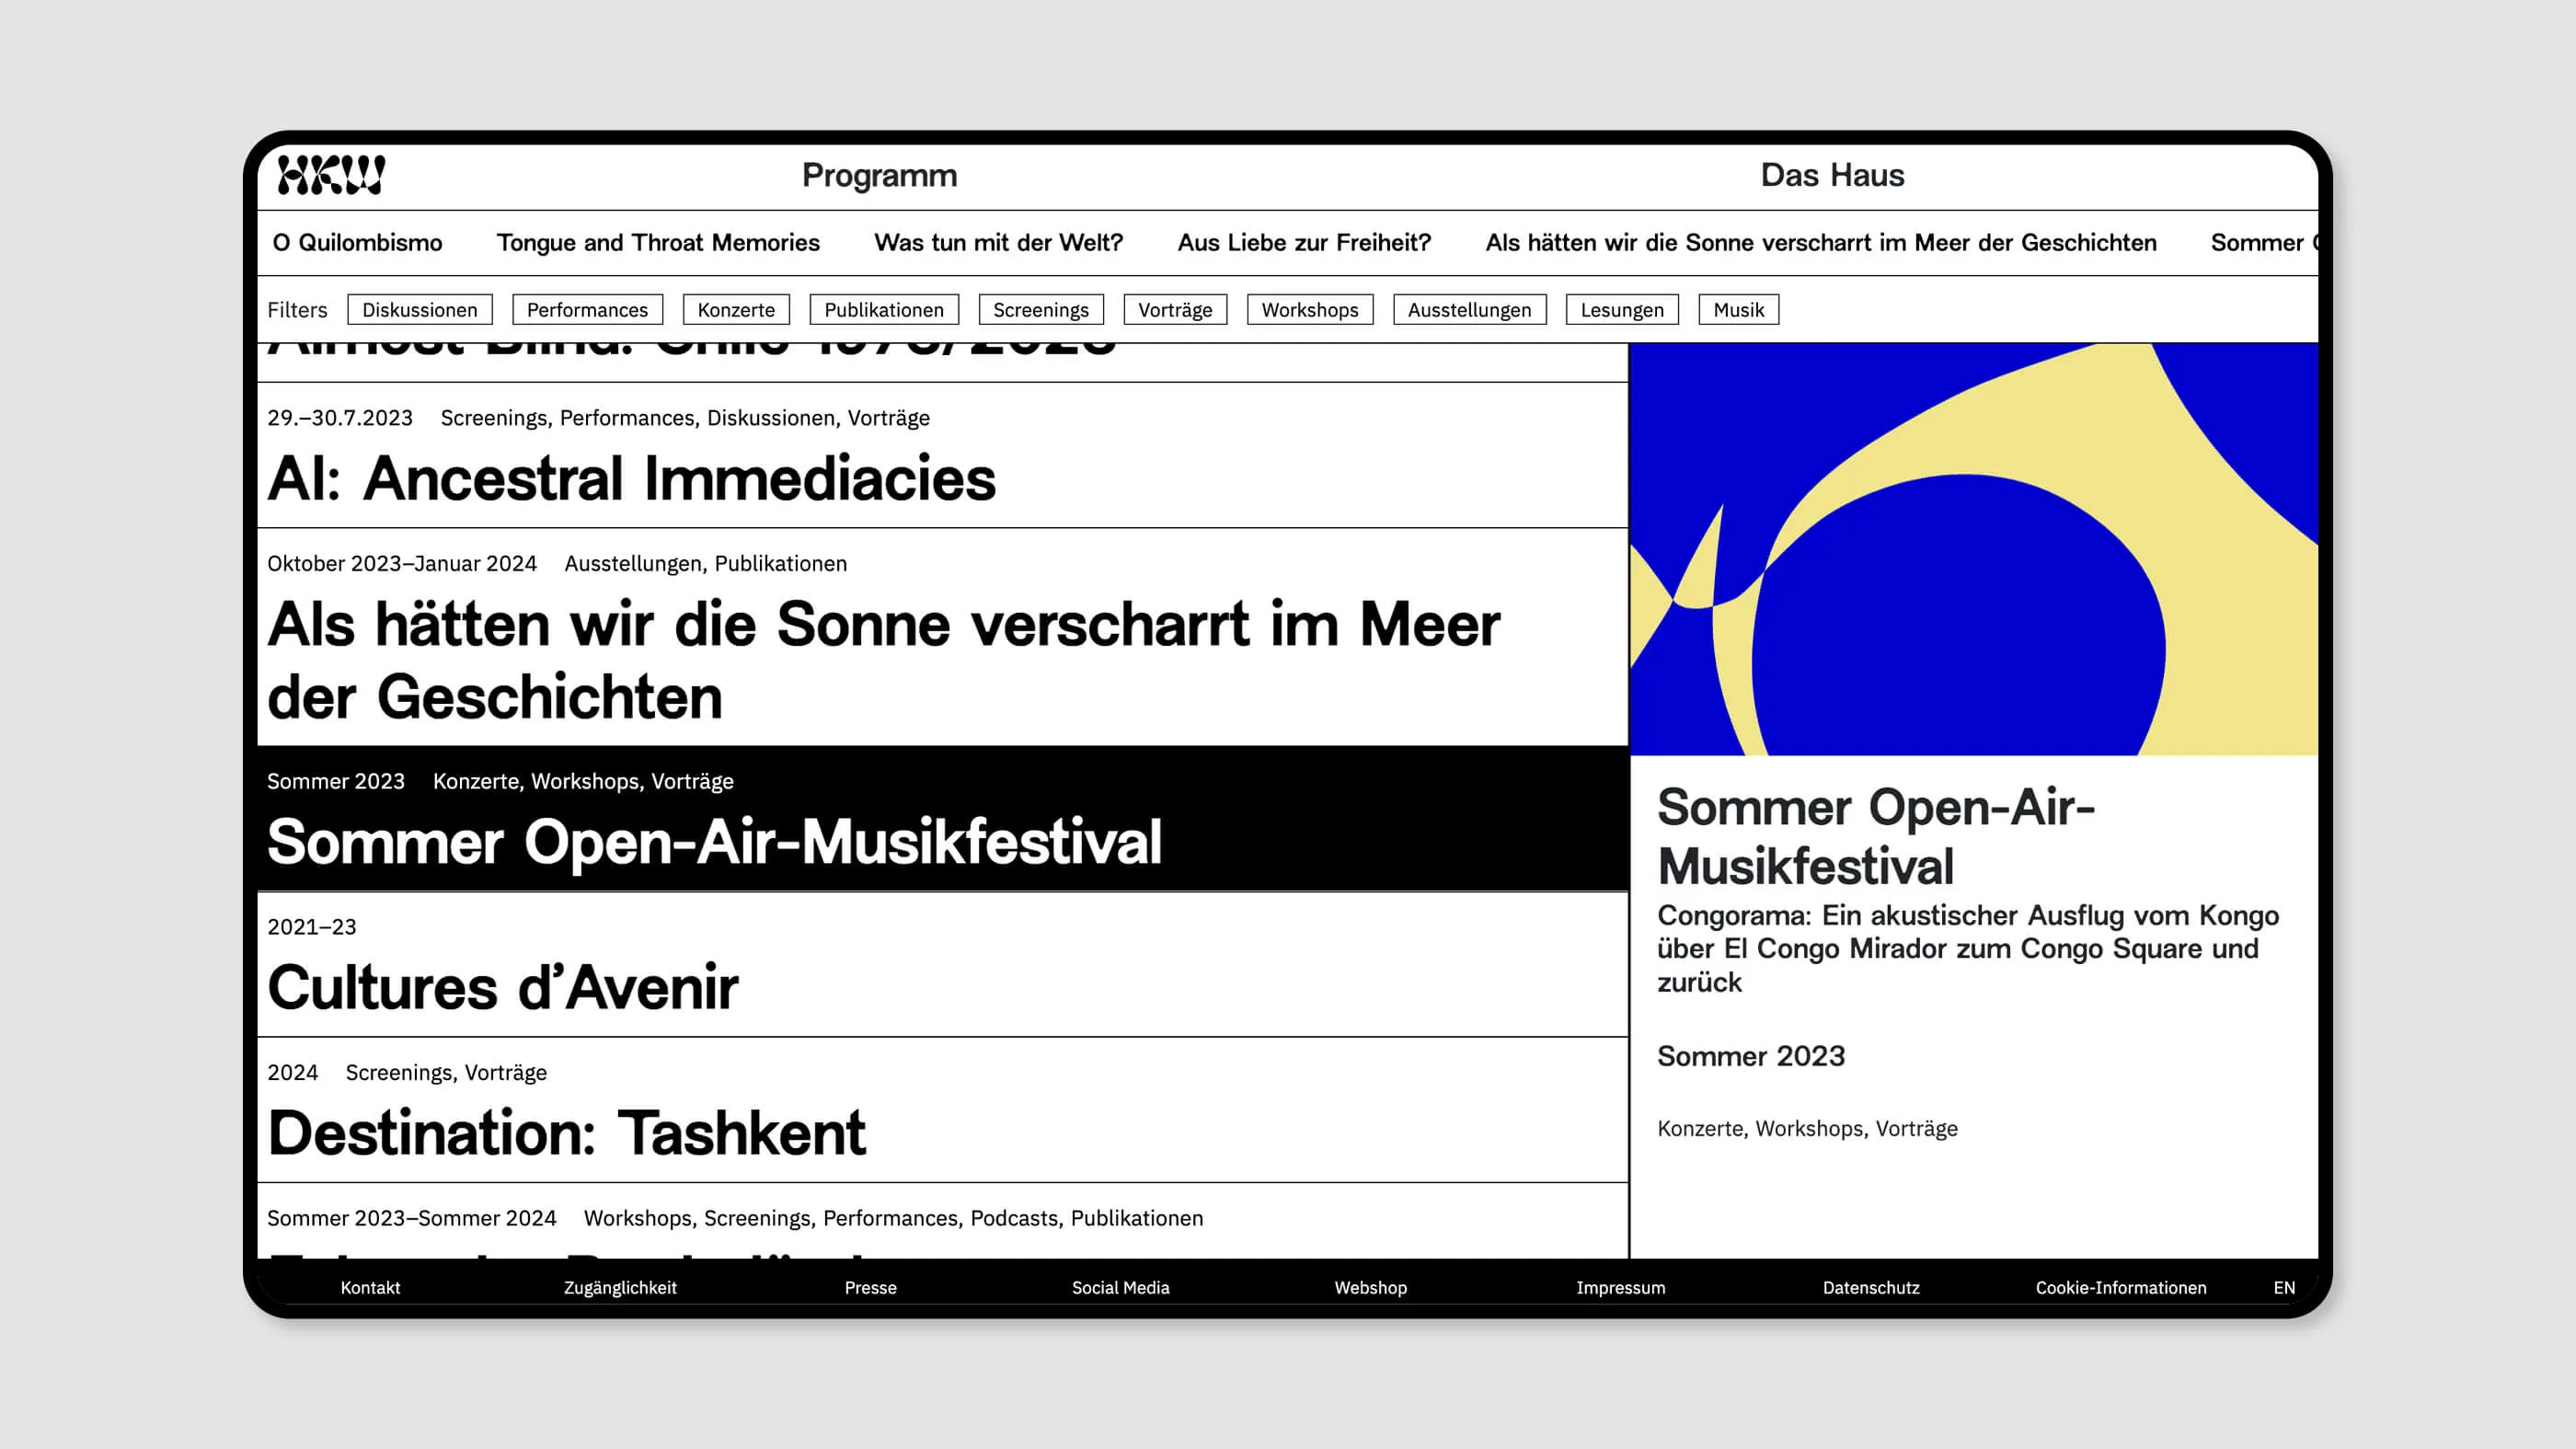2576x1449 pixels.
Task: Open highlighted Sommer Open-Air-Musikfestival row
Action: coord(942,819)
